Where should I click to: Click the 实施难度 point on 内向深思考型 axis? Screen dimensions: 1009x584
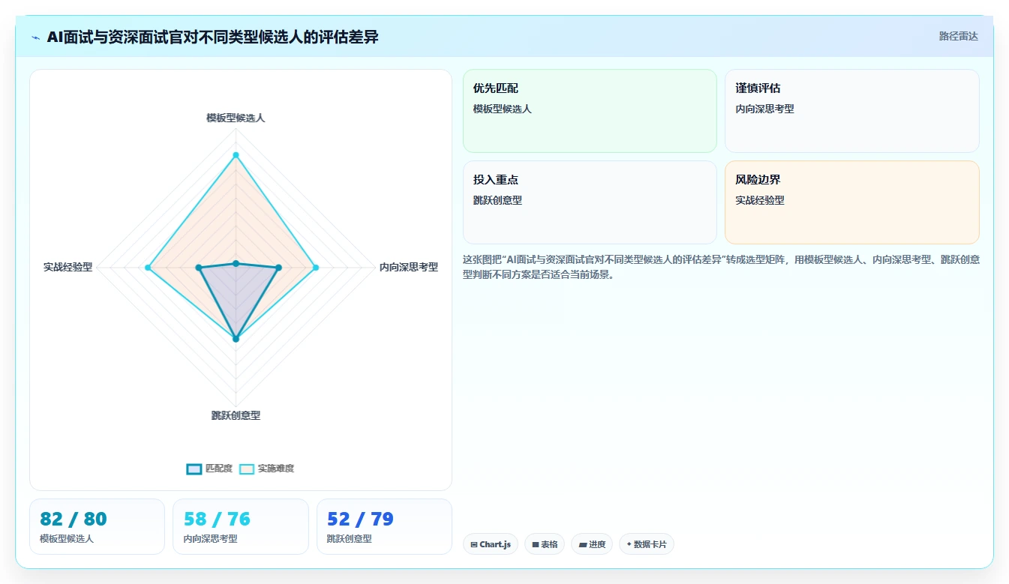click(x=315, y=268)
